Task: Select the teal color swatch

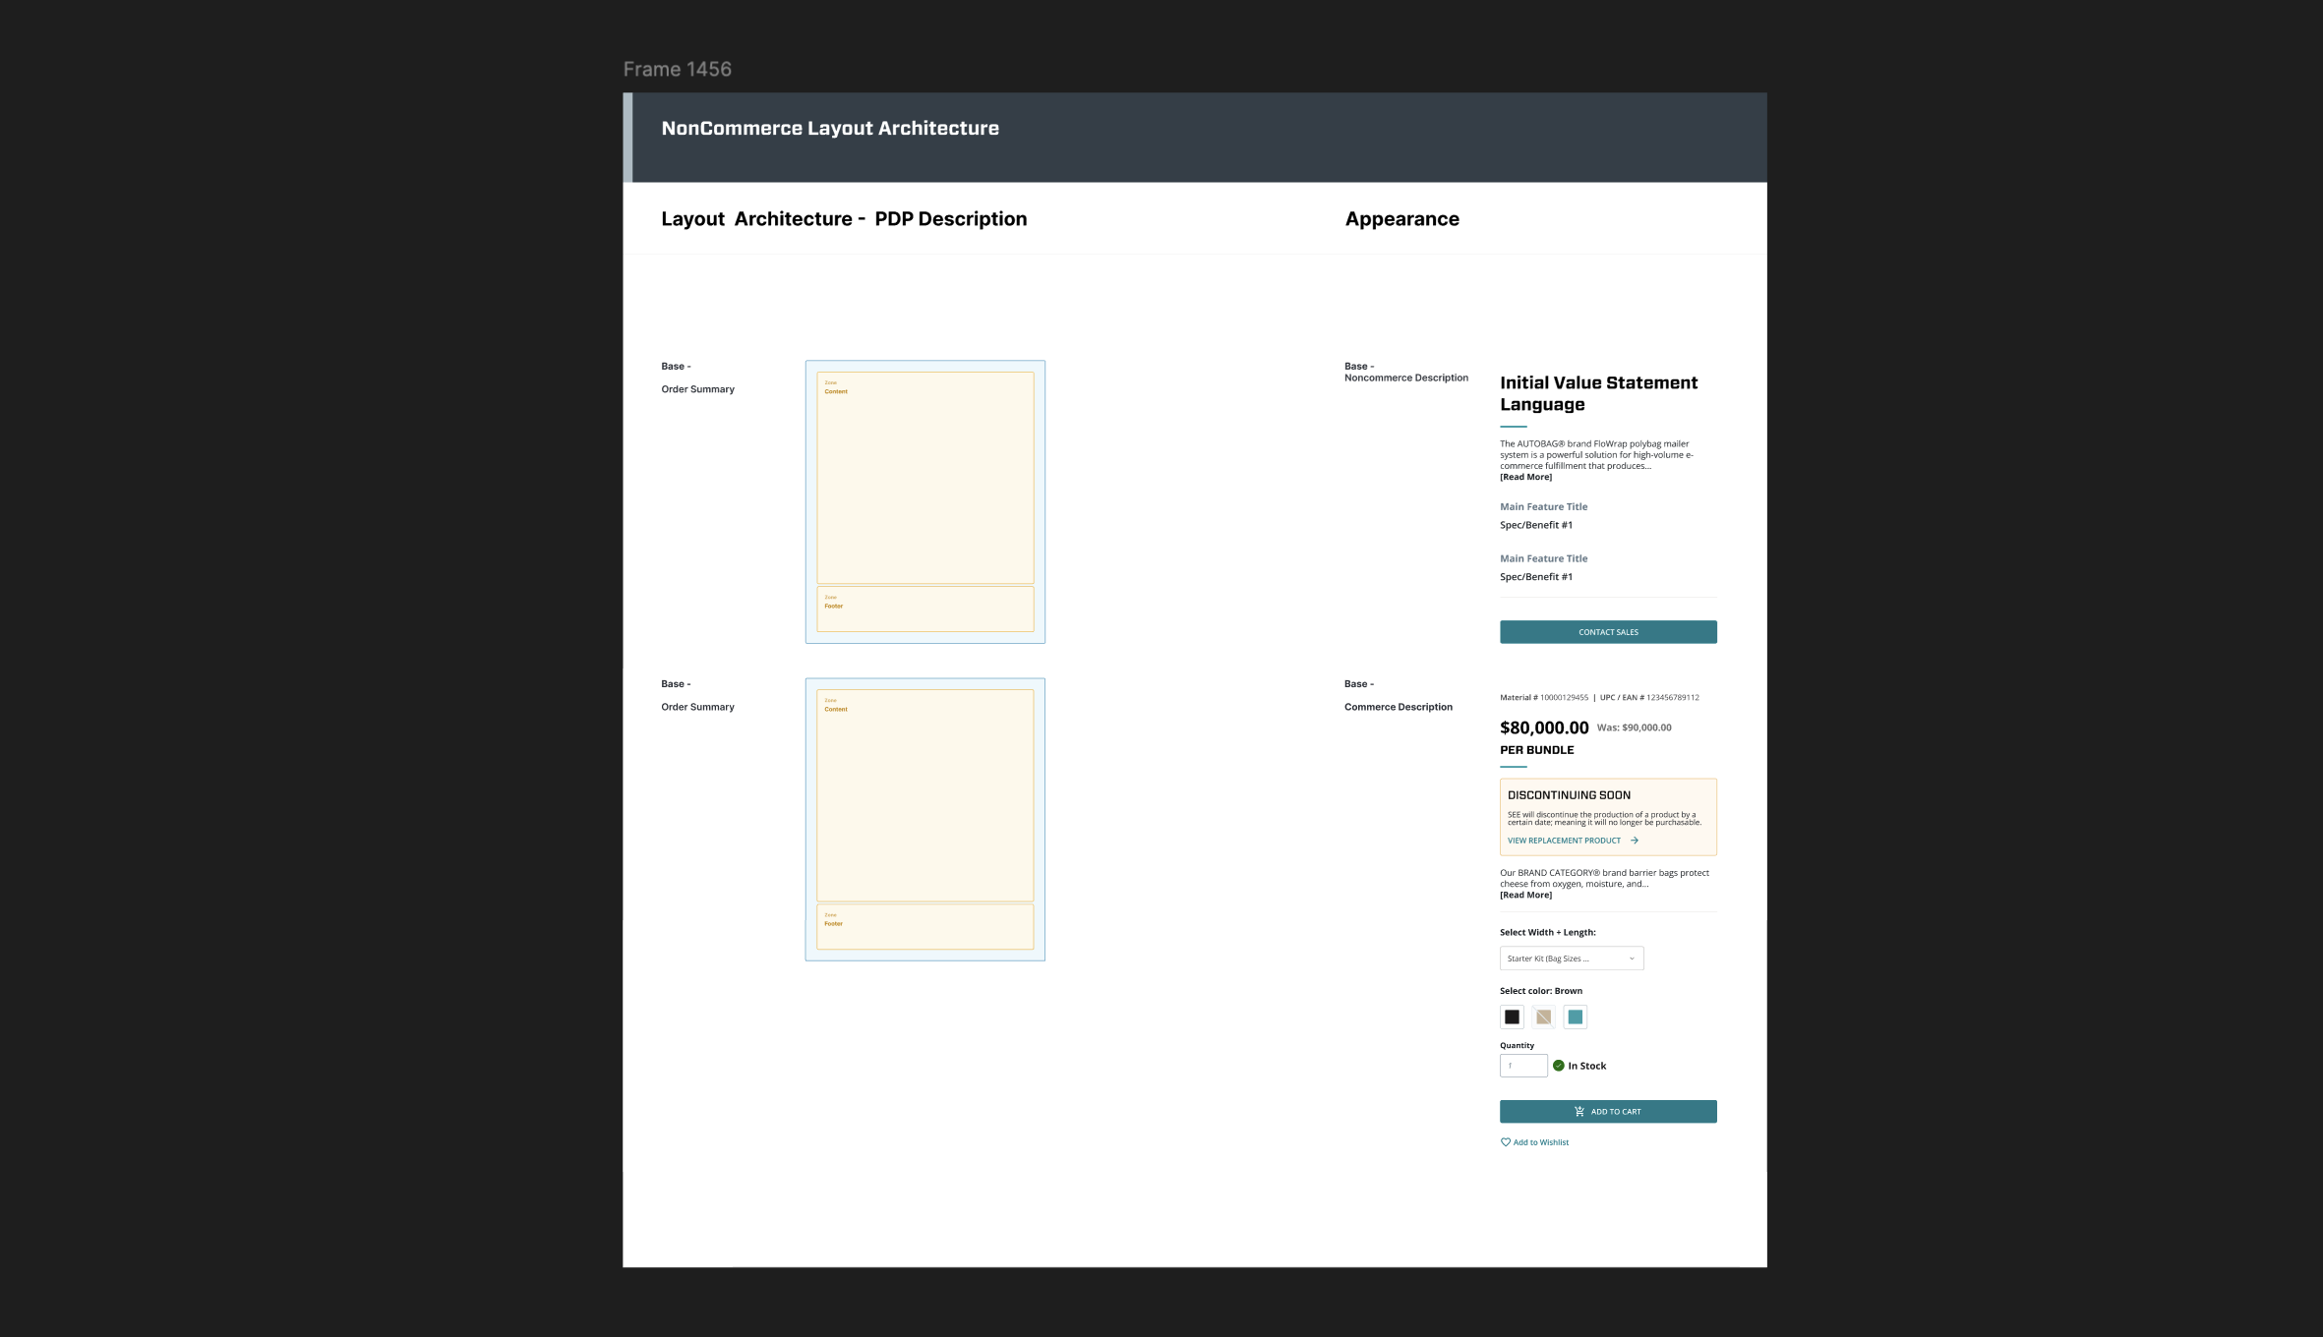Action: pos(1575,1017)
